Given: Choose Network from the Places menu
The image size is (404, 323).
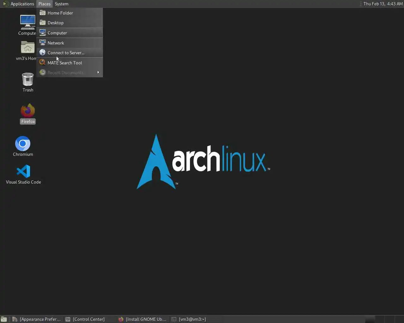Looking at the screenshot, I should pyautogui.click(x=70, y=43).
